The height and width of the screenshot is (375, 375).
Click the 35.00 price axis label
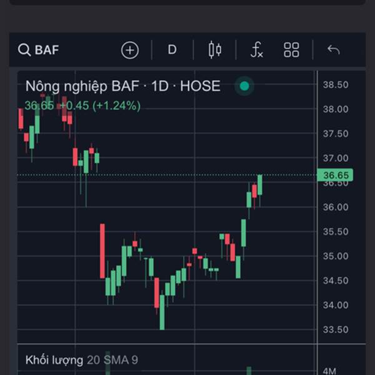coord(336,256)
